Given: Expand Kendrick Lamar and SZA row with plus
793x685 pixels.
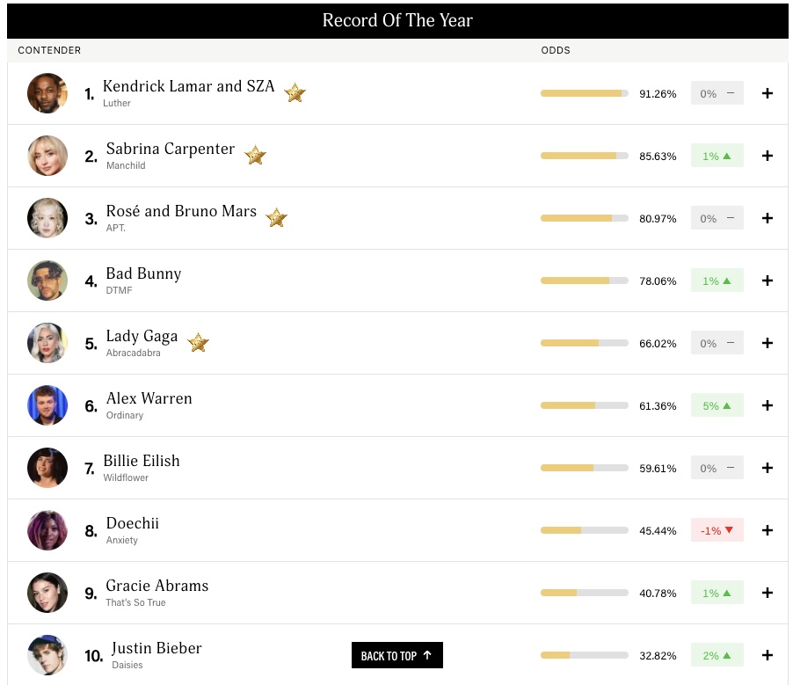Looking at the screenshot, I should click(767, 93).
